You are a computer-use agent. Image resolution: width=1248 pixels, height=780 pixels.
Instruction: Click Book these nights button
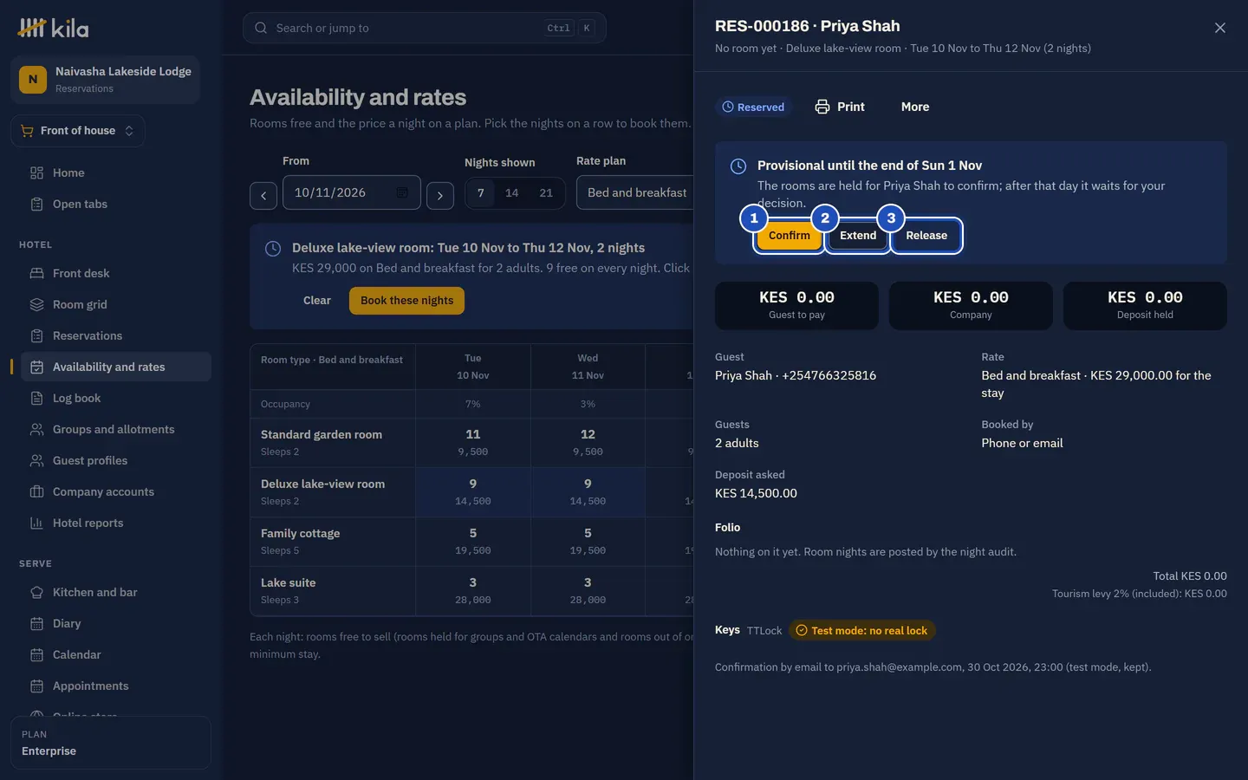[x=406, y=301]
